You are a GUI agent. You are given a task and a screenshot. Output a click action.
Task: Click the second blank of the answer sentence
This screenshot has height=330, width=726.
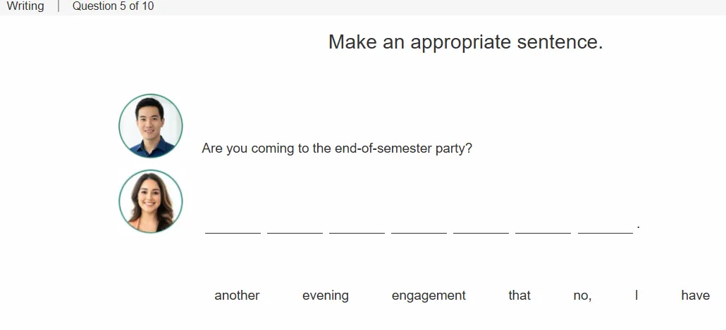coord(295,227)
